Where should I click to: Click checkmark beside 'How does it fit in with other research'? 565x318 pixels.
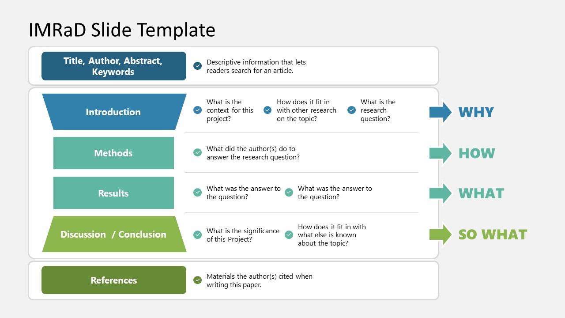click(x=267, y=110)
